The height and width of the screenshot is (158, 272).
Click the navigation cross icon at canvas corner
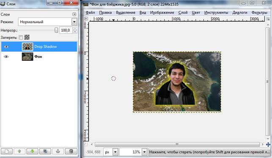[268, 144]
